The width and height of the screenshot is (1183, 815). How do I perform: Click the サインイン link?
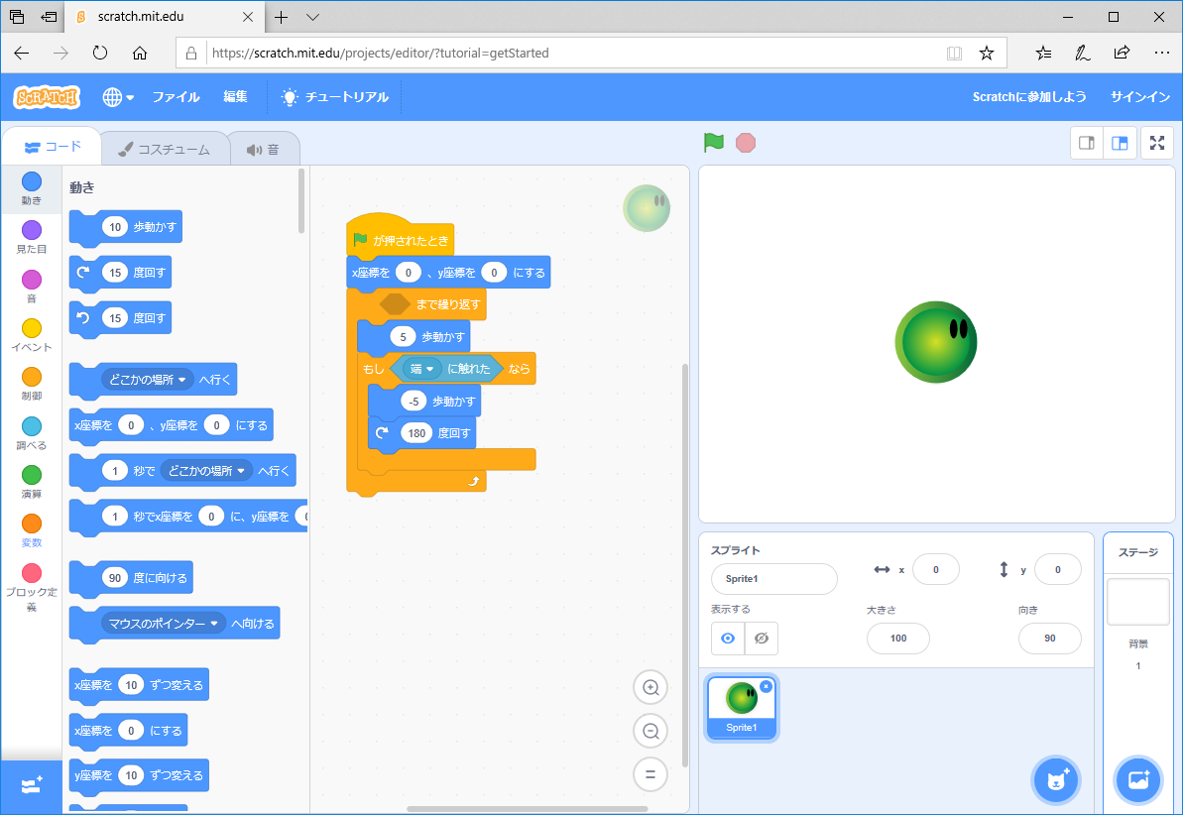[x=1140, y=97]
